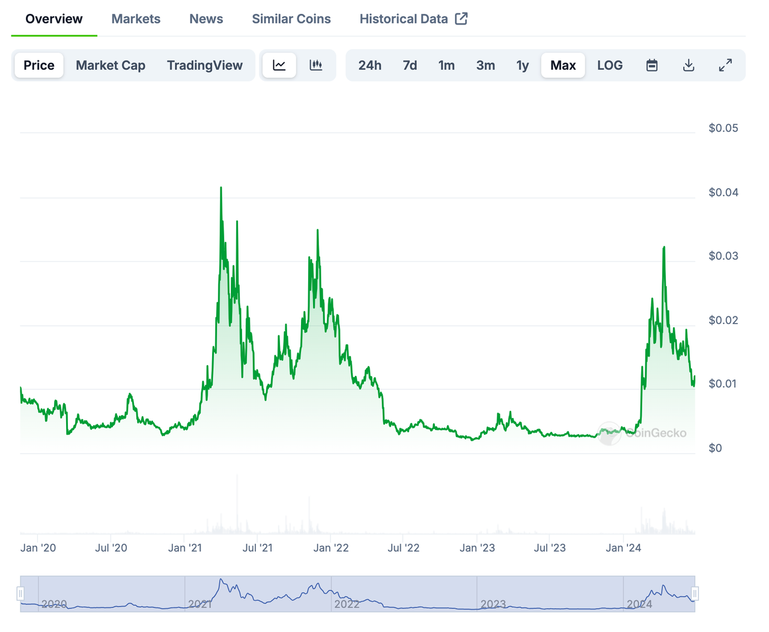Choose the 7d time range
This screenshot has height=632, width=769.
[410, 65]
